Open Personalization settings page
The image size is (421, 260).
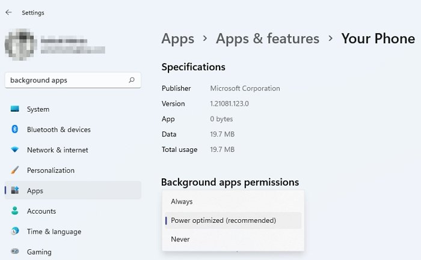tap(51, 171)
